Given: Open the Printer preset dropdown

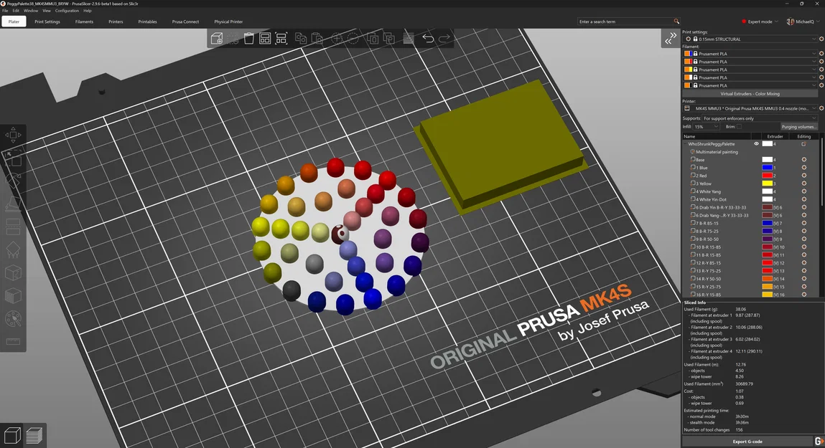Looking at the screenshot, I should [x=750, y=108].
